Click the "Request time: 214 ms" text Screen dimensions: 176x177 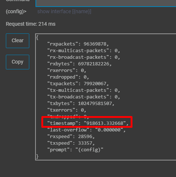coord(31,24)
